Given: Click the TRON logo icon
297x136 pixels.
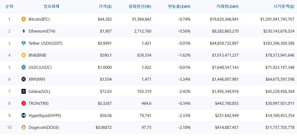Looking at the screenshot, I should click(x=24, y=103).
